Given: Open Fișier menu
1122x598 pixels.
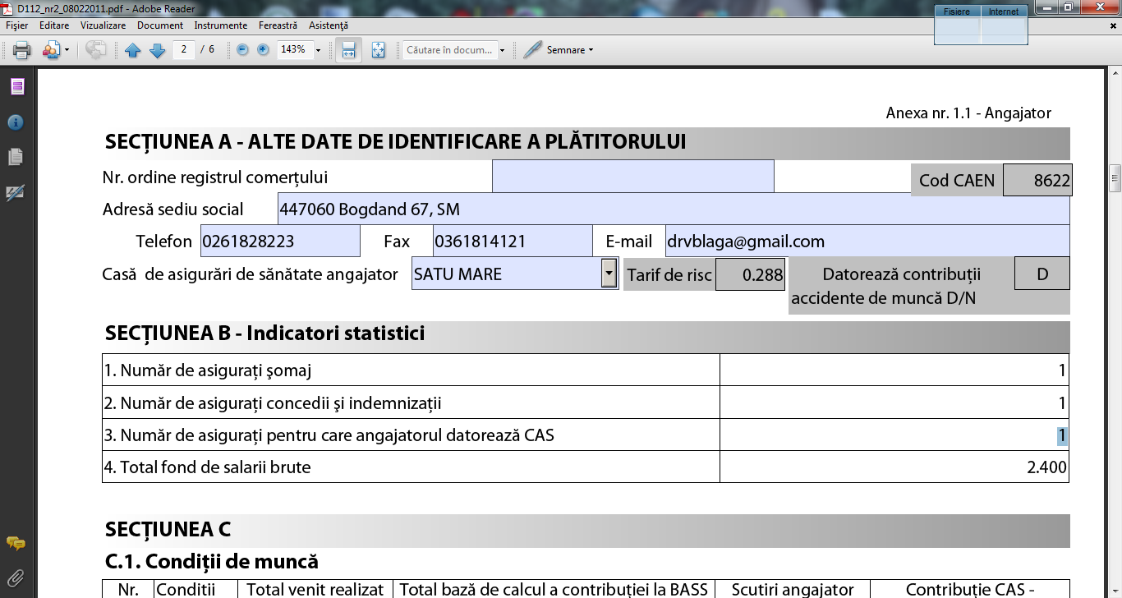Looking at the screenshot, I should tap(17, 25).
